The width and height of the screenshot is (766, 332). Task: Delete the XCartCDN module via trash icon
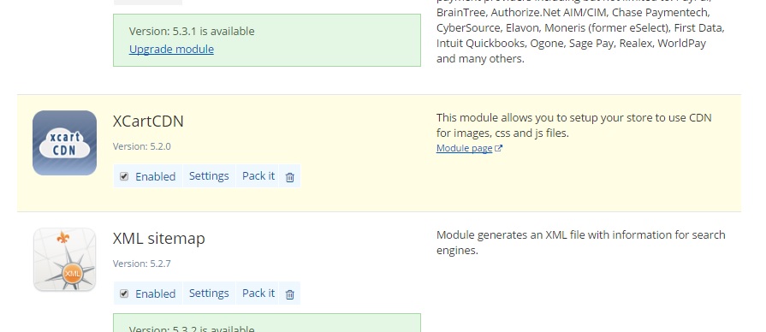click(x=289, y=177)
